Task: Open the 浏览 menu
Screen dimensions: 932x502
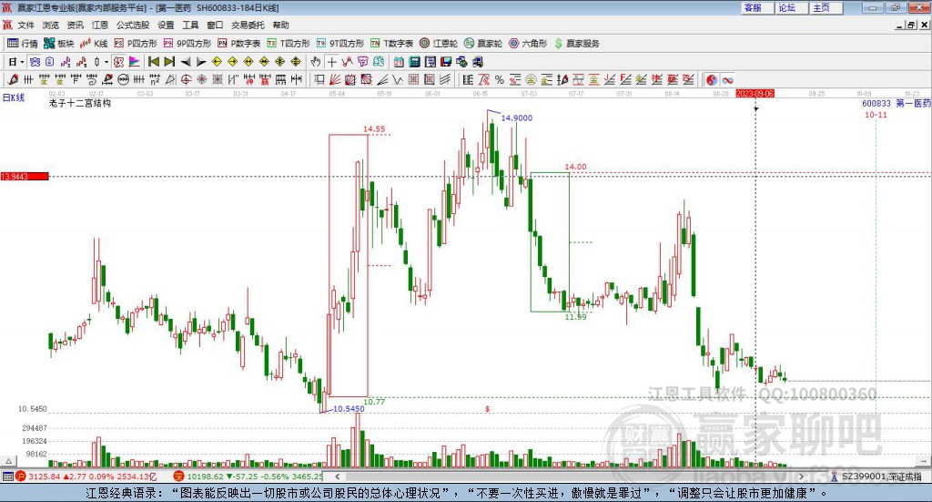Action: pos(51,25)
